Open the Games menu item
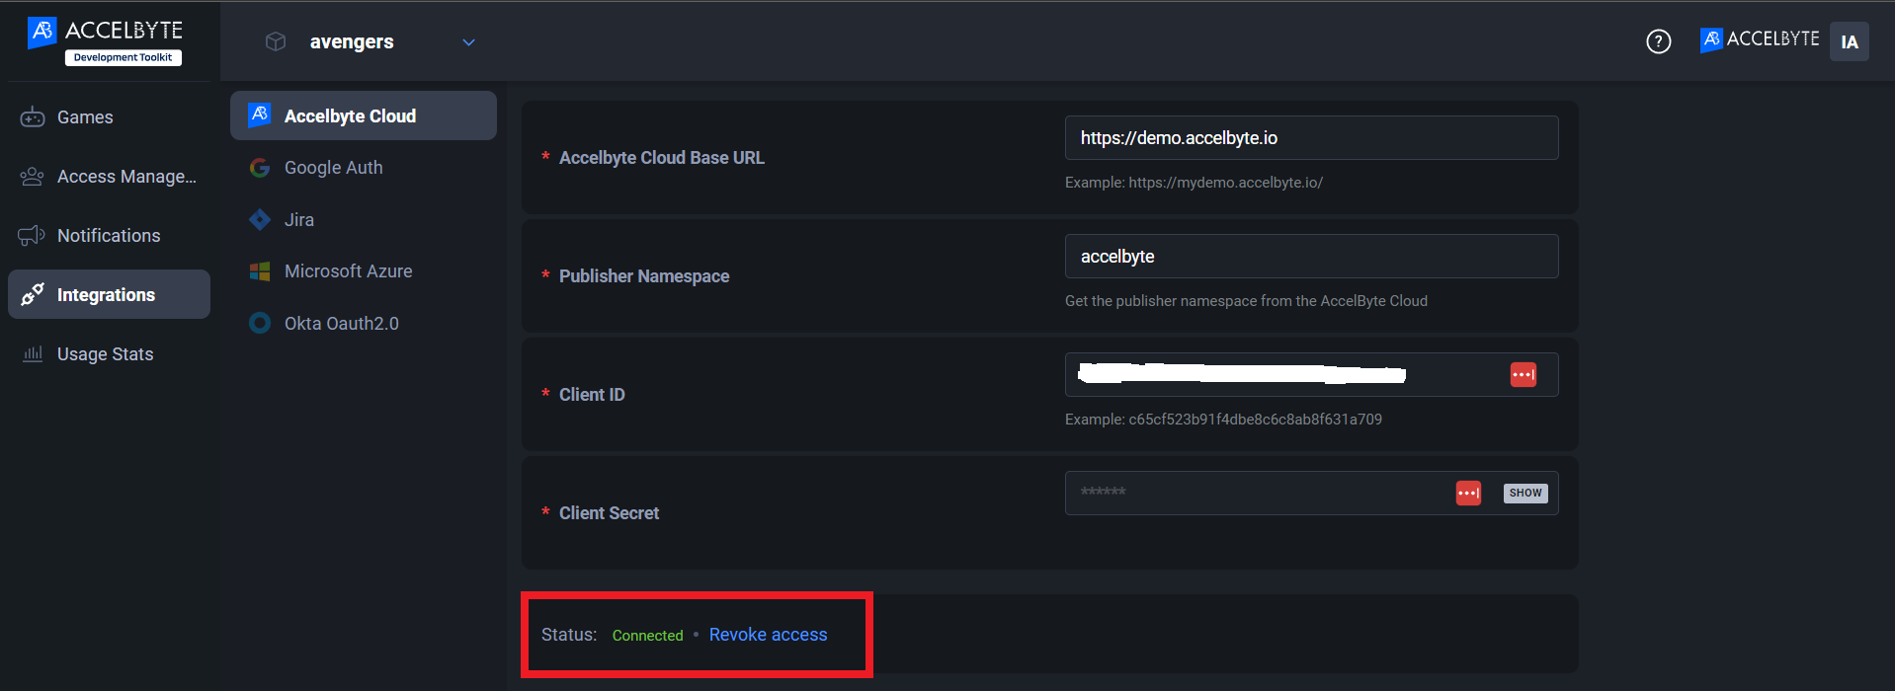This screenshot has height=691, width=1895. 109,117
